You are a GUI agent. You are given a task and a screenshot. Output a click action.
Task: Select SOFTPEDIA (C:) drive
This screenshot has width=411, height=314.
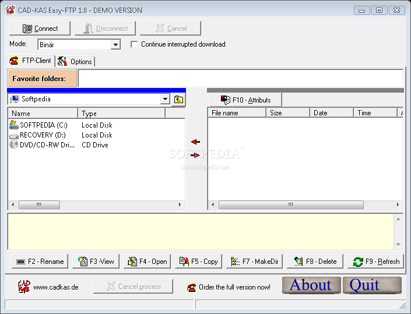pos(44,125)
